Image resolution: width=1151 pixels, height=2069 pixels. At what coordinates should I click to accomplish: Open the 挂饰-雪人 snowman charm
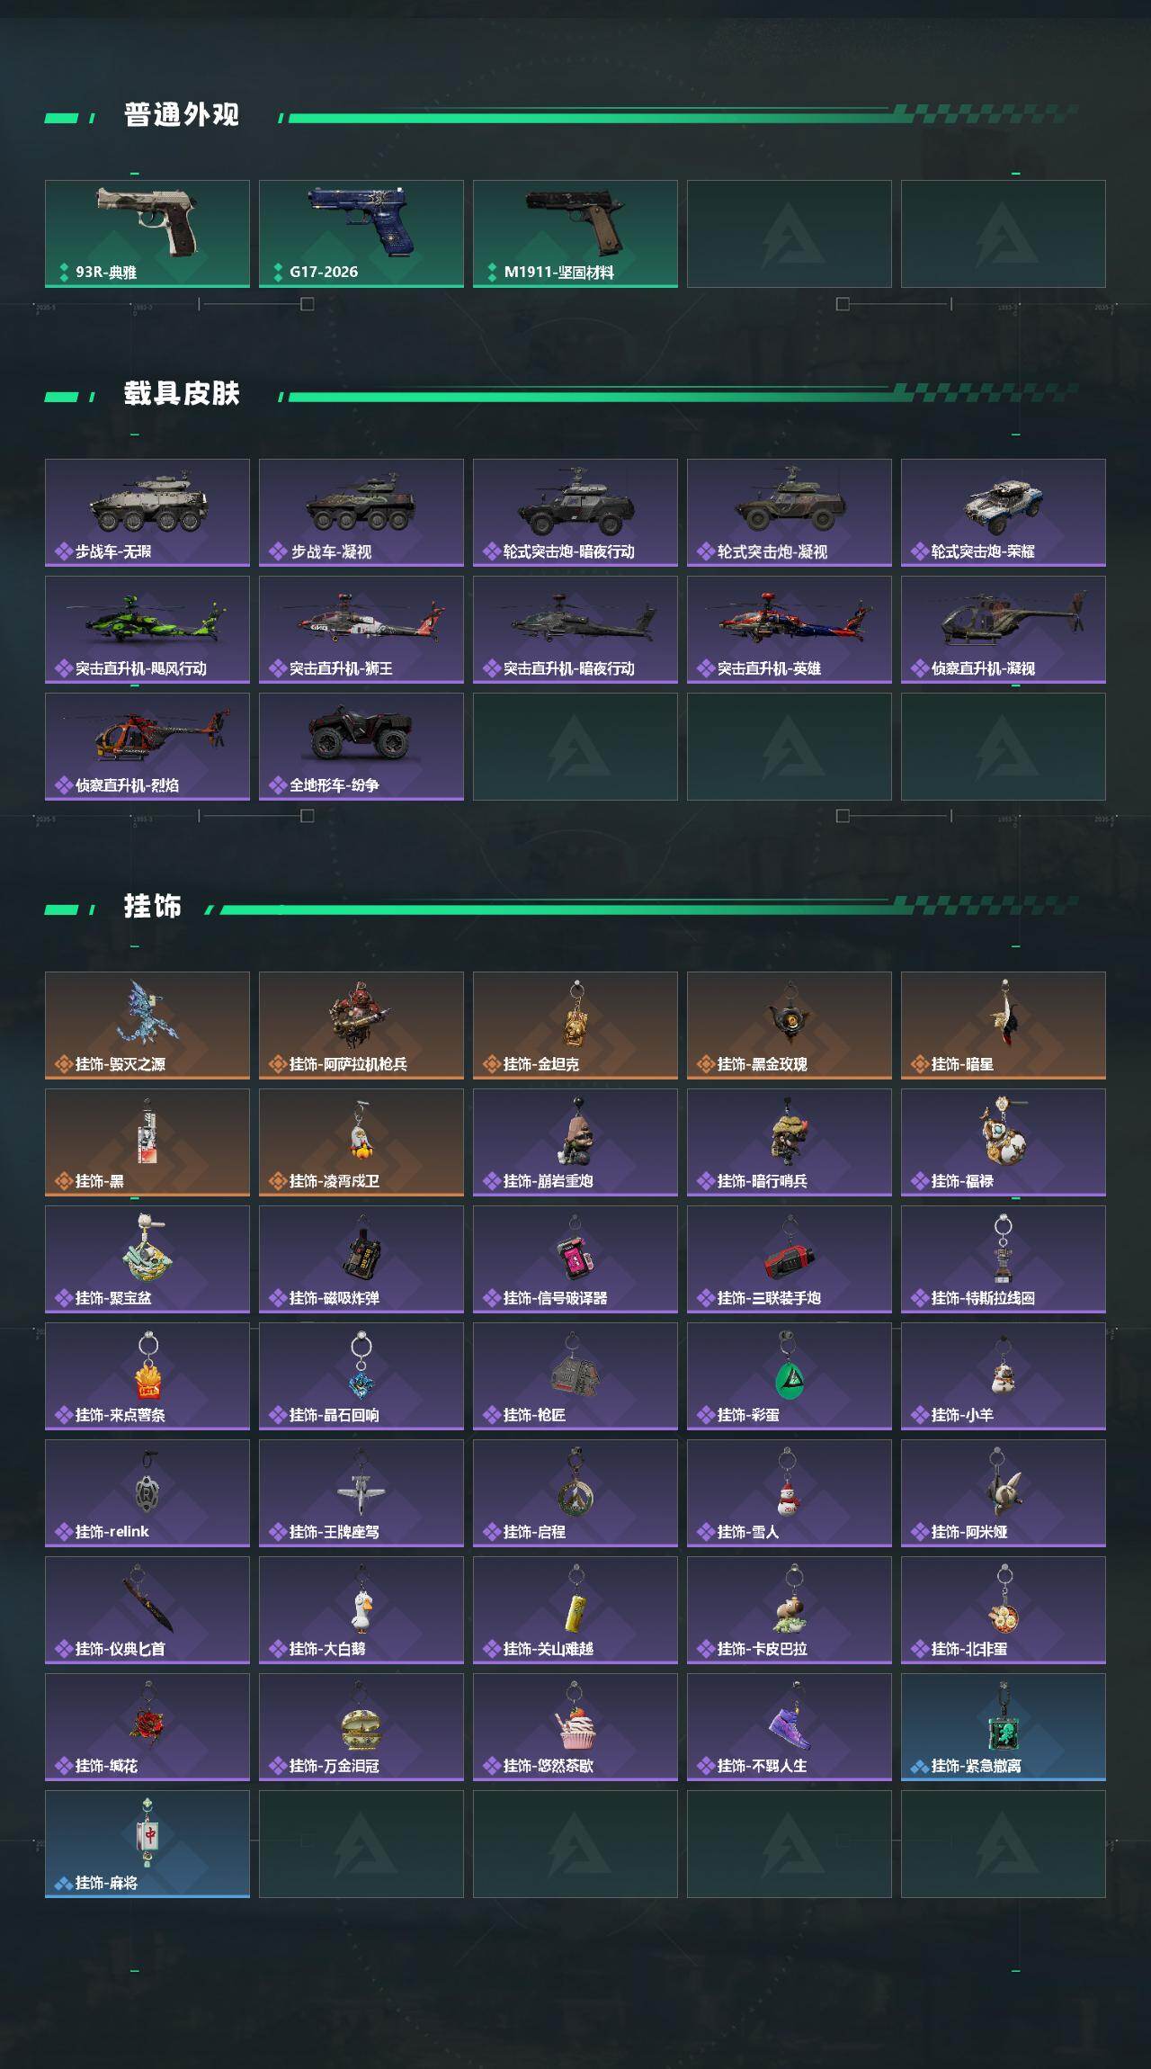pyautogui.click(x=790, y=1493)
